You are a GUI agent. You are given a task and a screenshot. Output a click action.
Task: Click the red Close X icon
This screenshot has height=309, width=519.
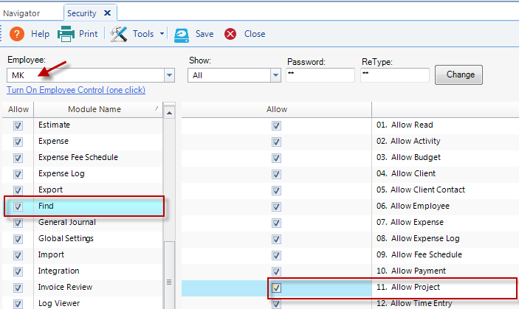230,34
